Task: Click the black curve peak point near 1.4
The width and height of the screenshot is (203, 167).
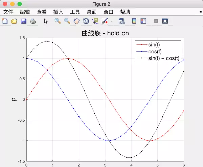Action: [47, 41]
